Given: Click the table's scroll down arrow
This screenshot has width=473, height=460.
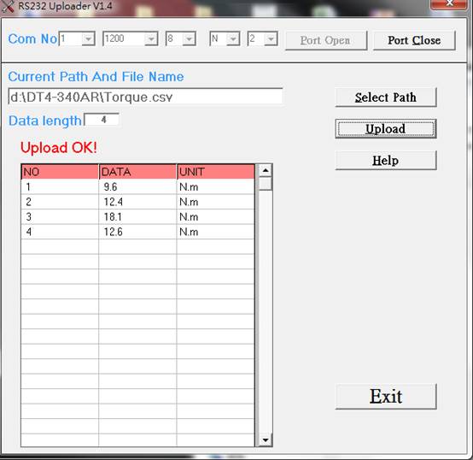Looking at the screenshot, I should click(266, 439).
